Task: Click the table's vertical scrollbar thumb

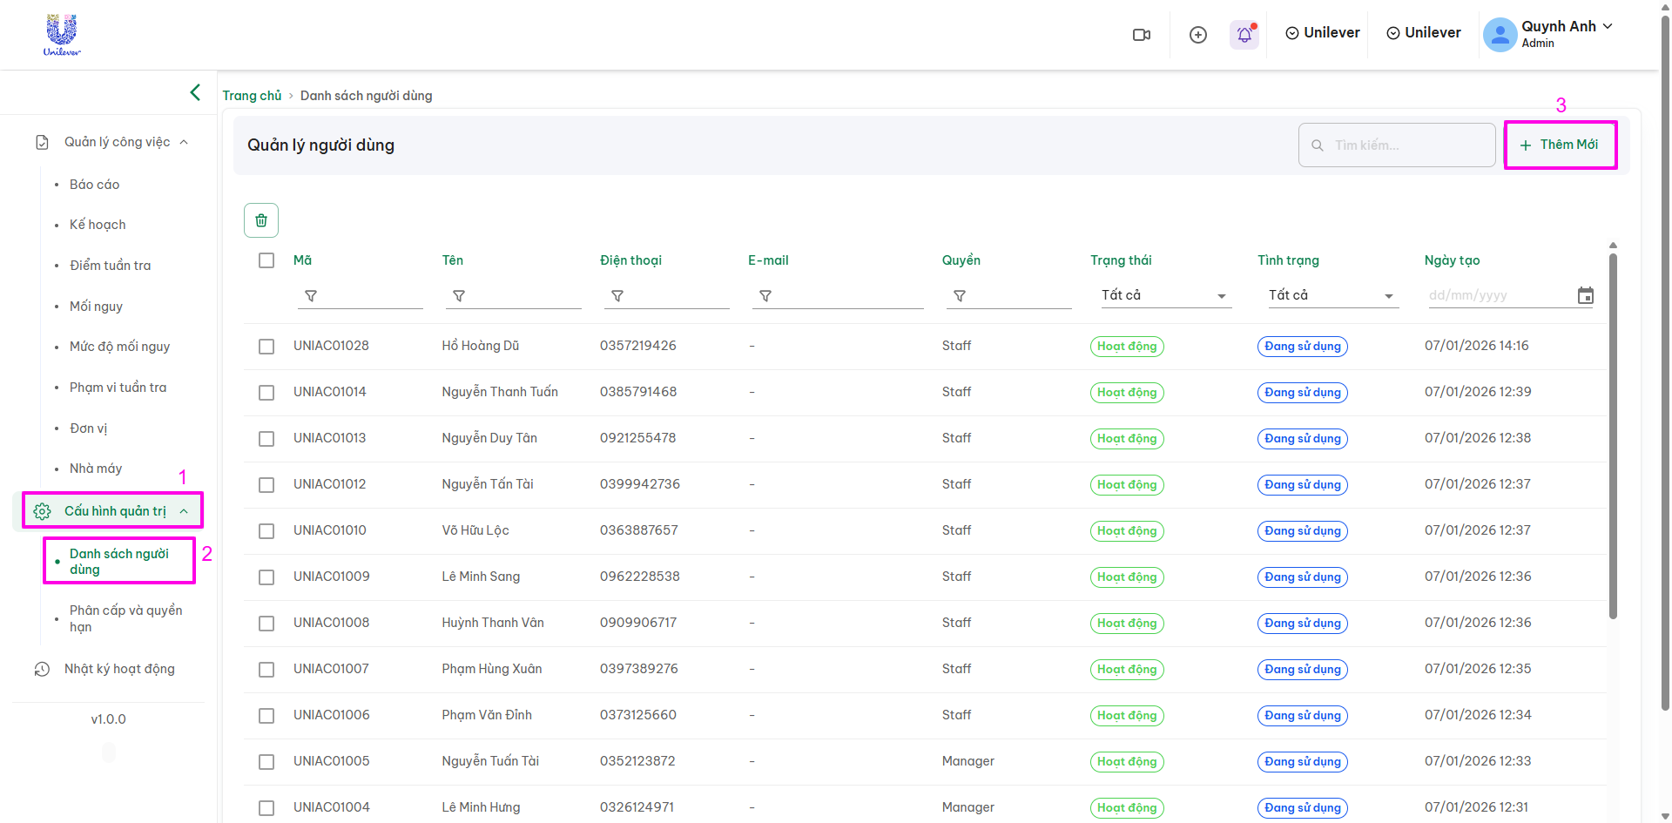Action: pyautogui.click(x=1613, y=435)
